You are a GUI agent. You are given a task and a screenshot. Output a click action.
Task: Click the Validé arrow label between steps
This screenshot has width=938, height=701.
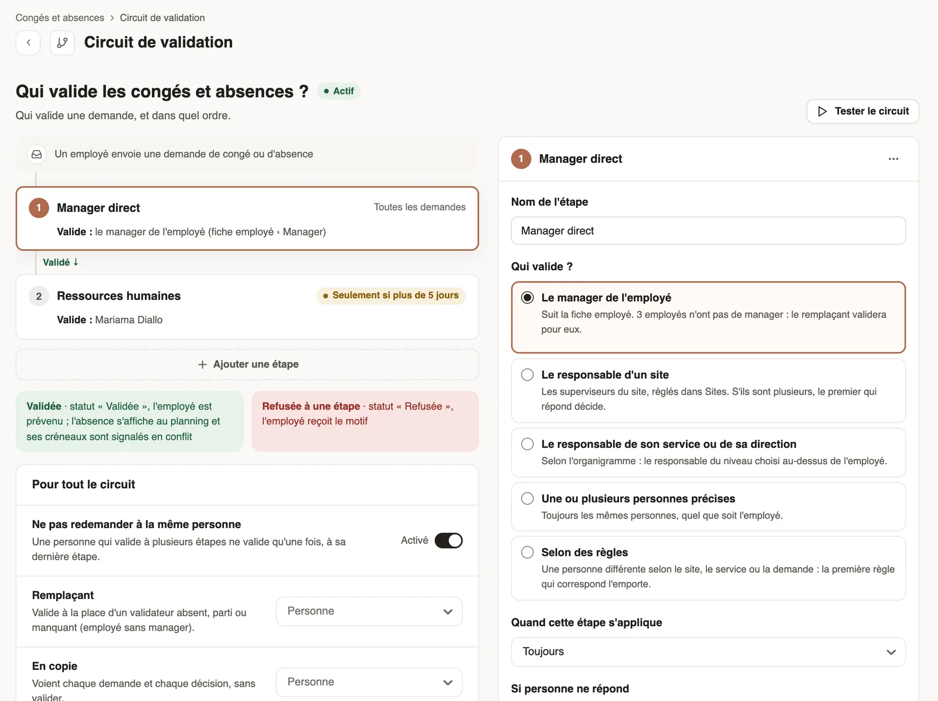click(60, 263)
